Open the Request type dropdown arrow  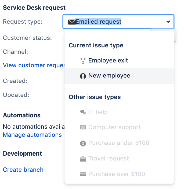pyautogui.click(x=168, y=22)
